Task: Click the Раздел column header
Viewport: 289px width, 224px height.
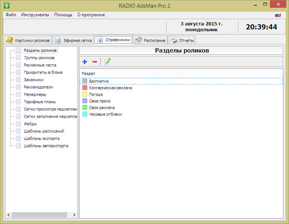Action: pos(89,73)
